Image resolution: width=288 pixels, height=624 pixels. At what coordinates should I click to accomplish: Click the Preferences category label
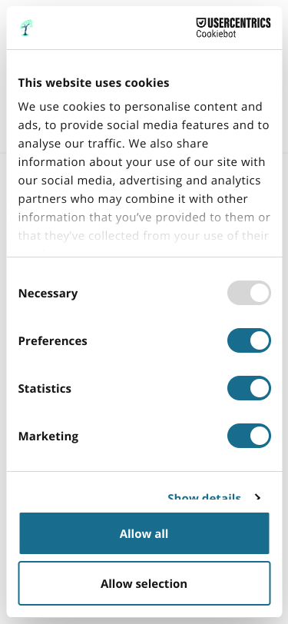coord(52,341)
